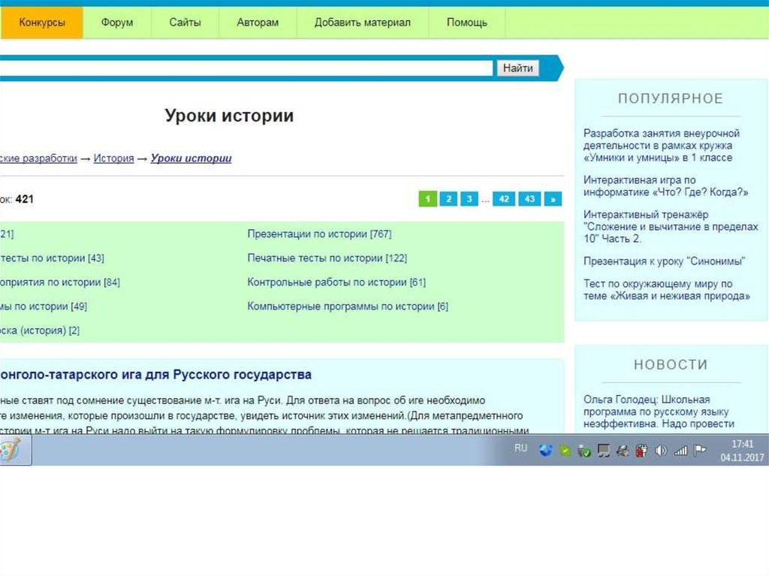Click the История breadcrumb link
Screen dimensions: 769x576
113,158
